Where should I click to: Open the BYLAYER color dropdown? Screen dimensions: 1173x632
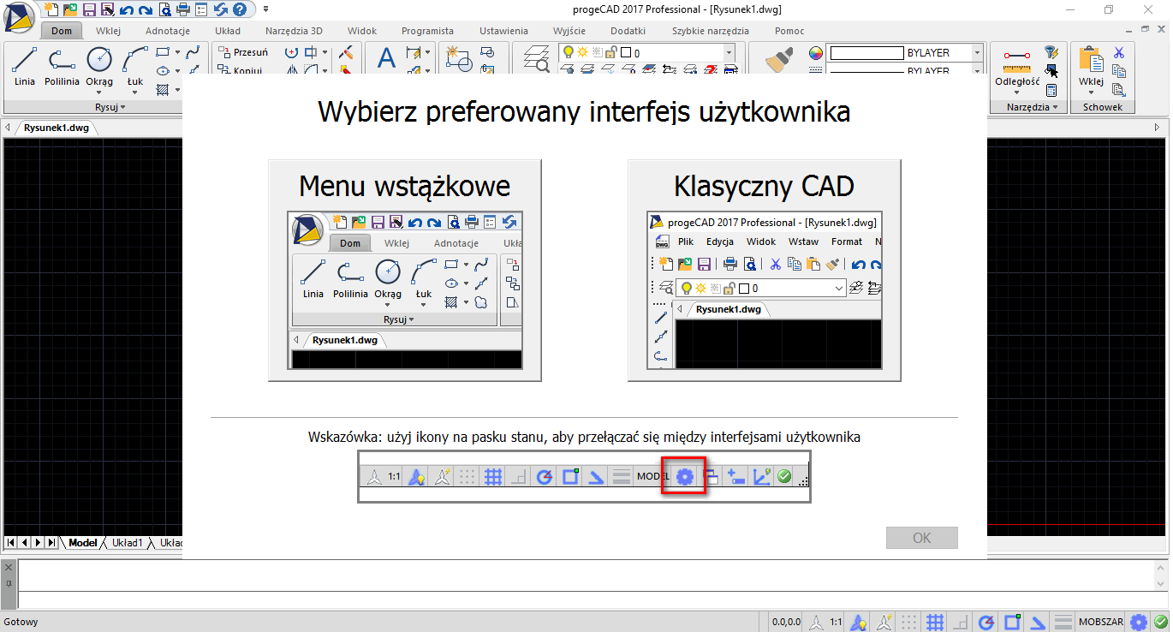pos(977,53)
